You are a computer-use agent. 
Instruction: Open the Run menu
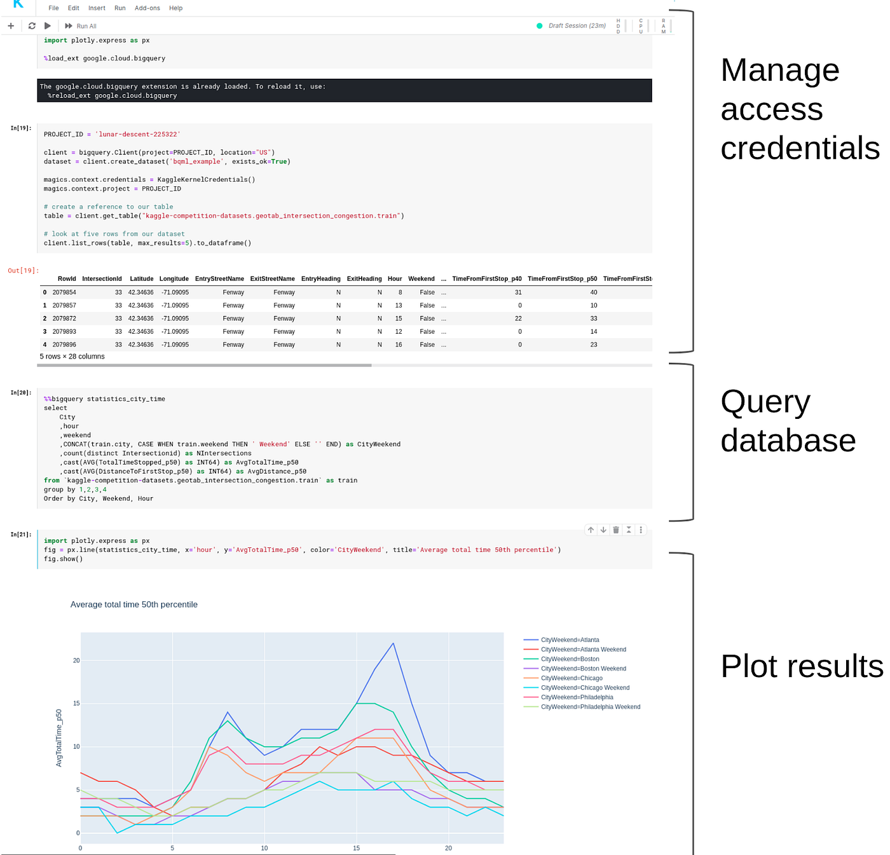tap(120, 8)
